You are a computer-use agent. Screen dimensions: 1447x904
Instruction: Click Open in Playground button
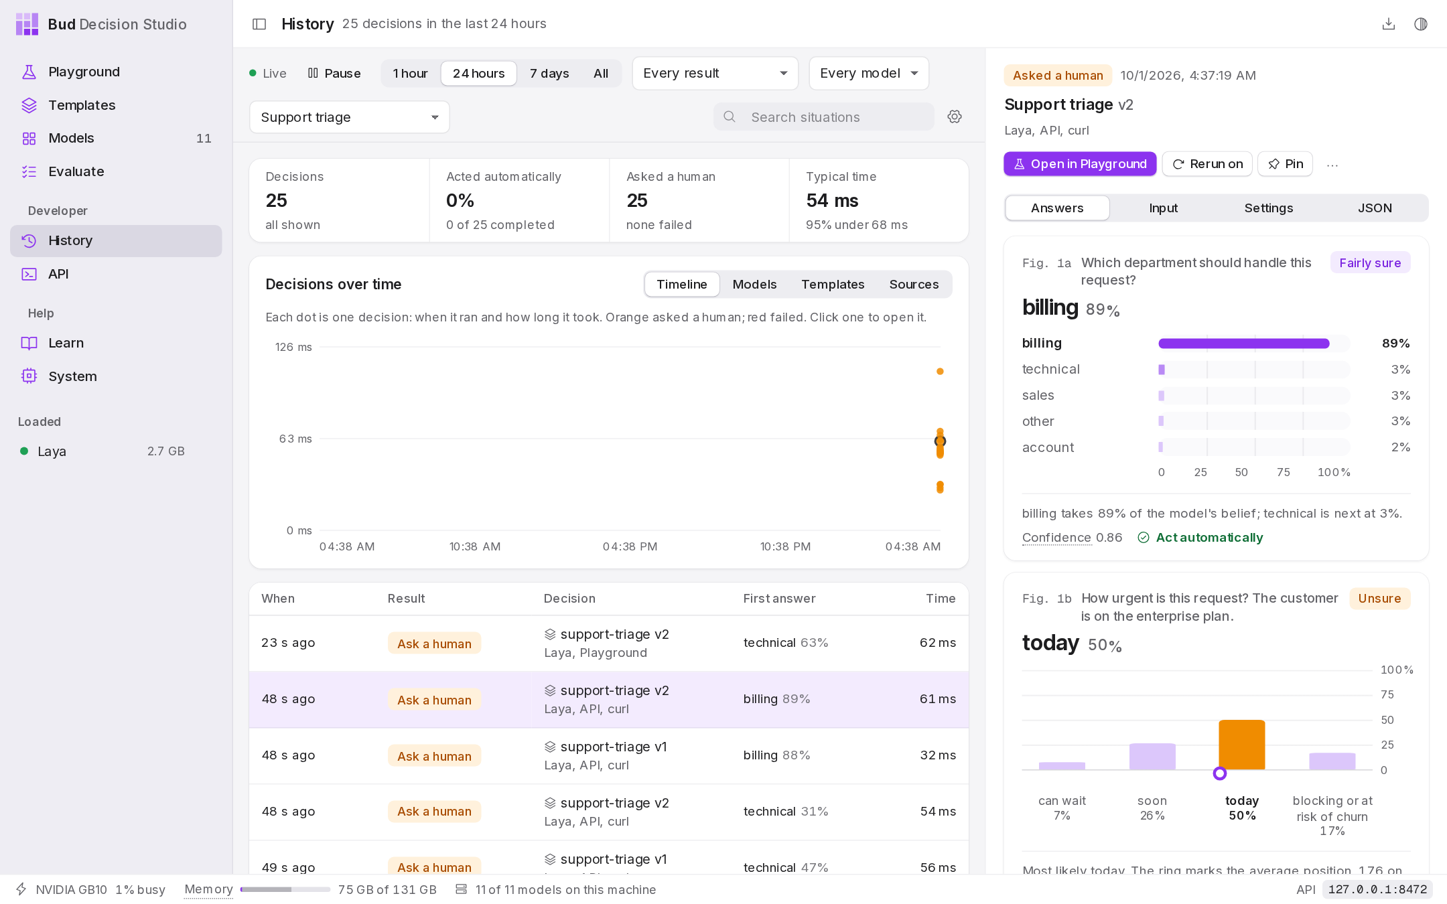pyautogui.click(x=1080, y=164)
